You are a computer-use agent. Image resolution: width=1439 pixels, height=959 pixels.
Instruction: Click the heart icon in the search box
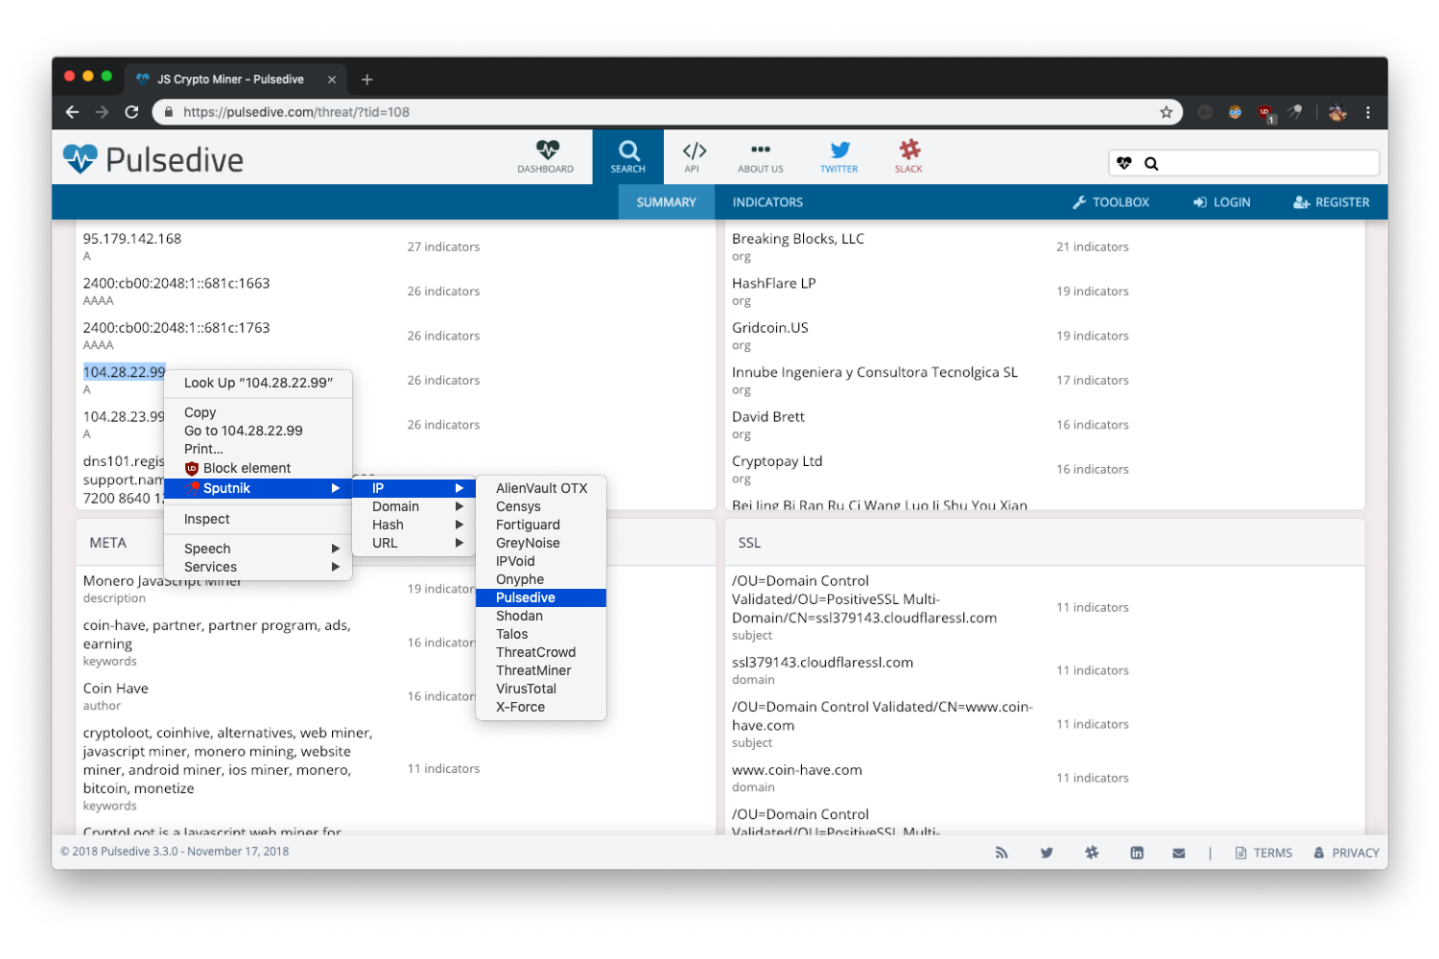pos(1124,163)
